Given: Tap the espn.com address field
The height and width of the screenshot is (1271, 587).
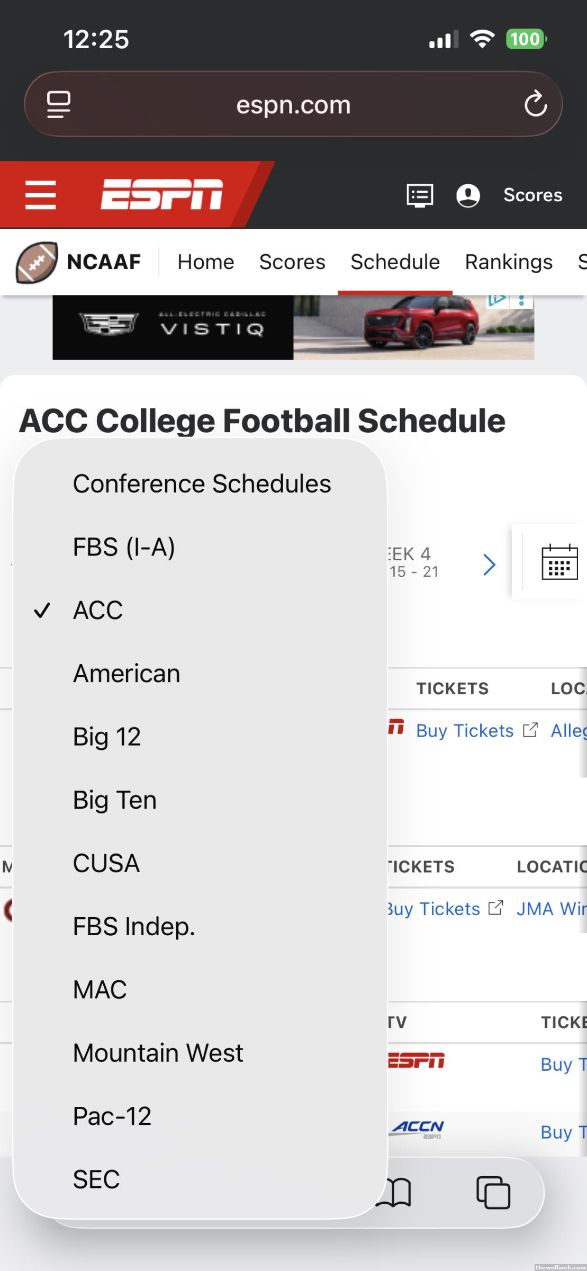Looking at the screenshot, I should 293,104.
